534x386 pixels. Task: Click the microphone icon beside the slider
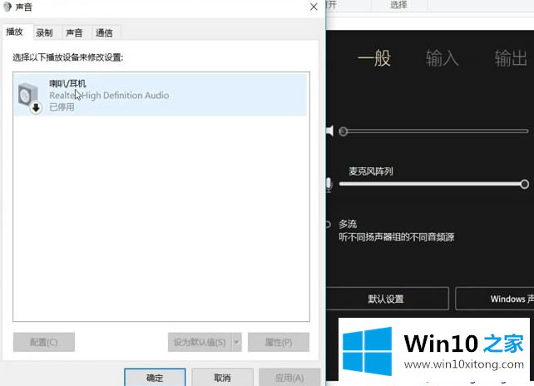tap(329, 185)
